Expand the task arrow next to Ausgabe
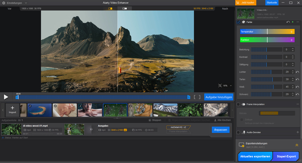This screenshot has height=163, width=302. click(x=91, y=129)
